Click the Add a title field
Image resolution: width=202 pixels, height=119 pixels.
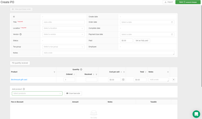coord(63,22)
